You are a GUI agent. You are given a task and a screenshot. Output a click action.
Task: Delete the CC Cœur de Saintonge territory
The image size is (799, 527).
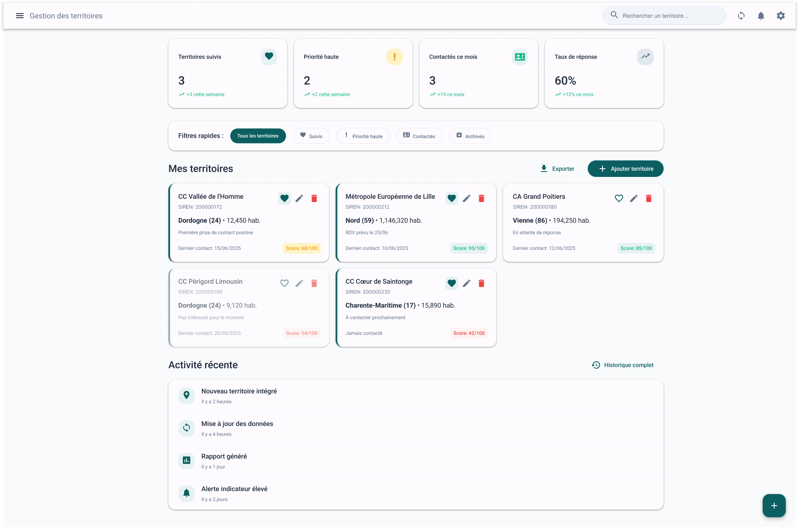(481, 283)
